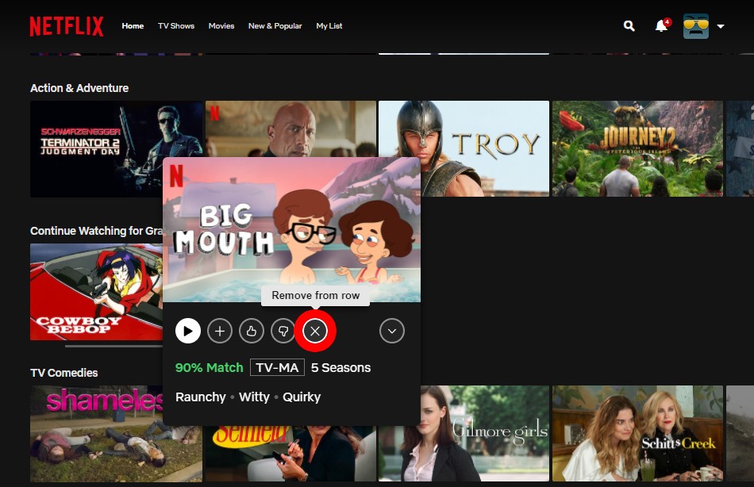Image resolution: width=754 pixels, height=487 pixels.
Task: Expand Big Mouth episodes and info
Action: pyautogui.click(x=392, y=331)
